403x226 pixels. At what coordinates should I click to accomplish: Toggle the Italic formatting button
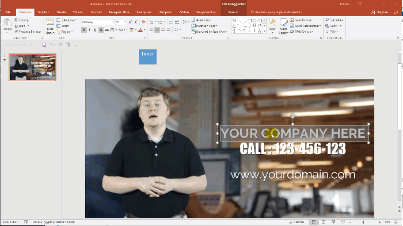[89, 30]
